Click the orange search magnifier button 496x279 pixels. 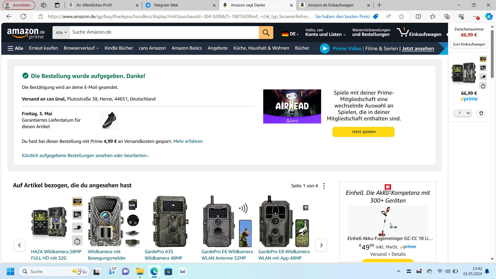coord(266,33)
